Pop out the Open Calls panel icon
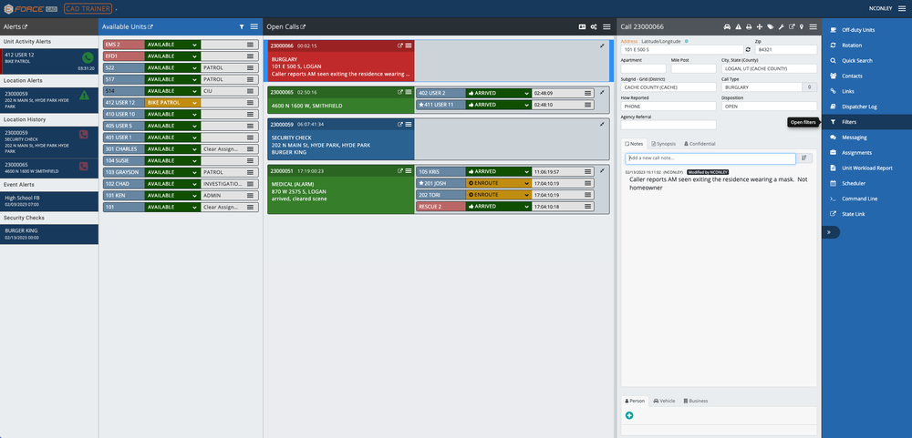Viewport: 912px width, 438px height. [x=303, y=27]
